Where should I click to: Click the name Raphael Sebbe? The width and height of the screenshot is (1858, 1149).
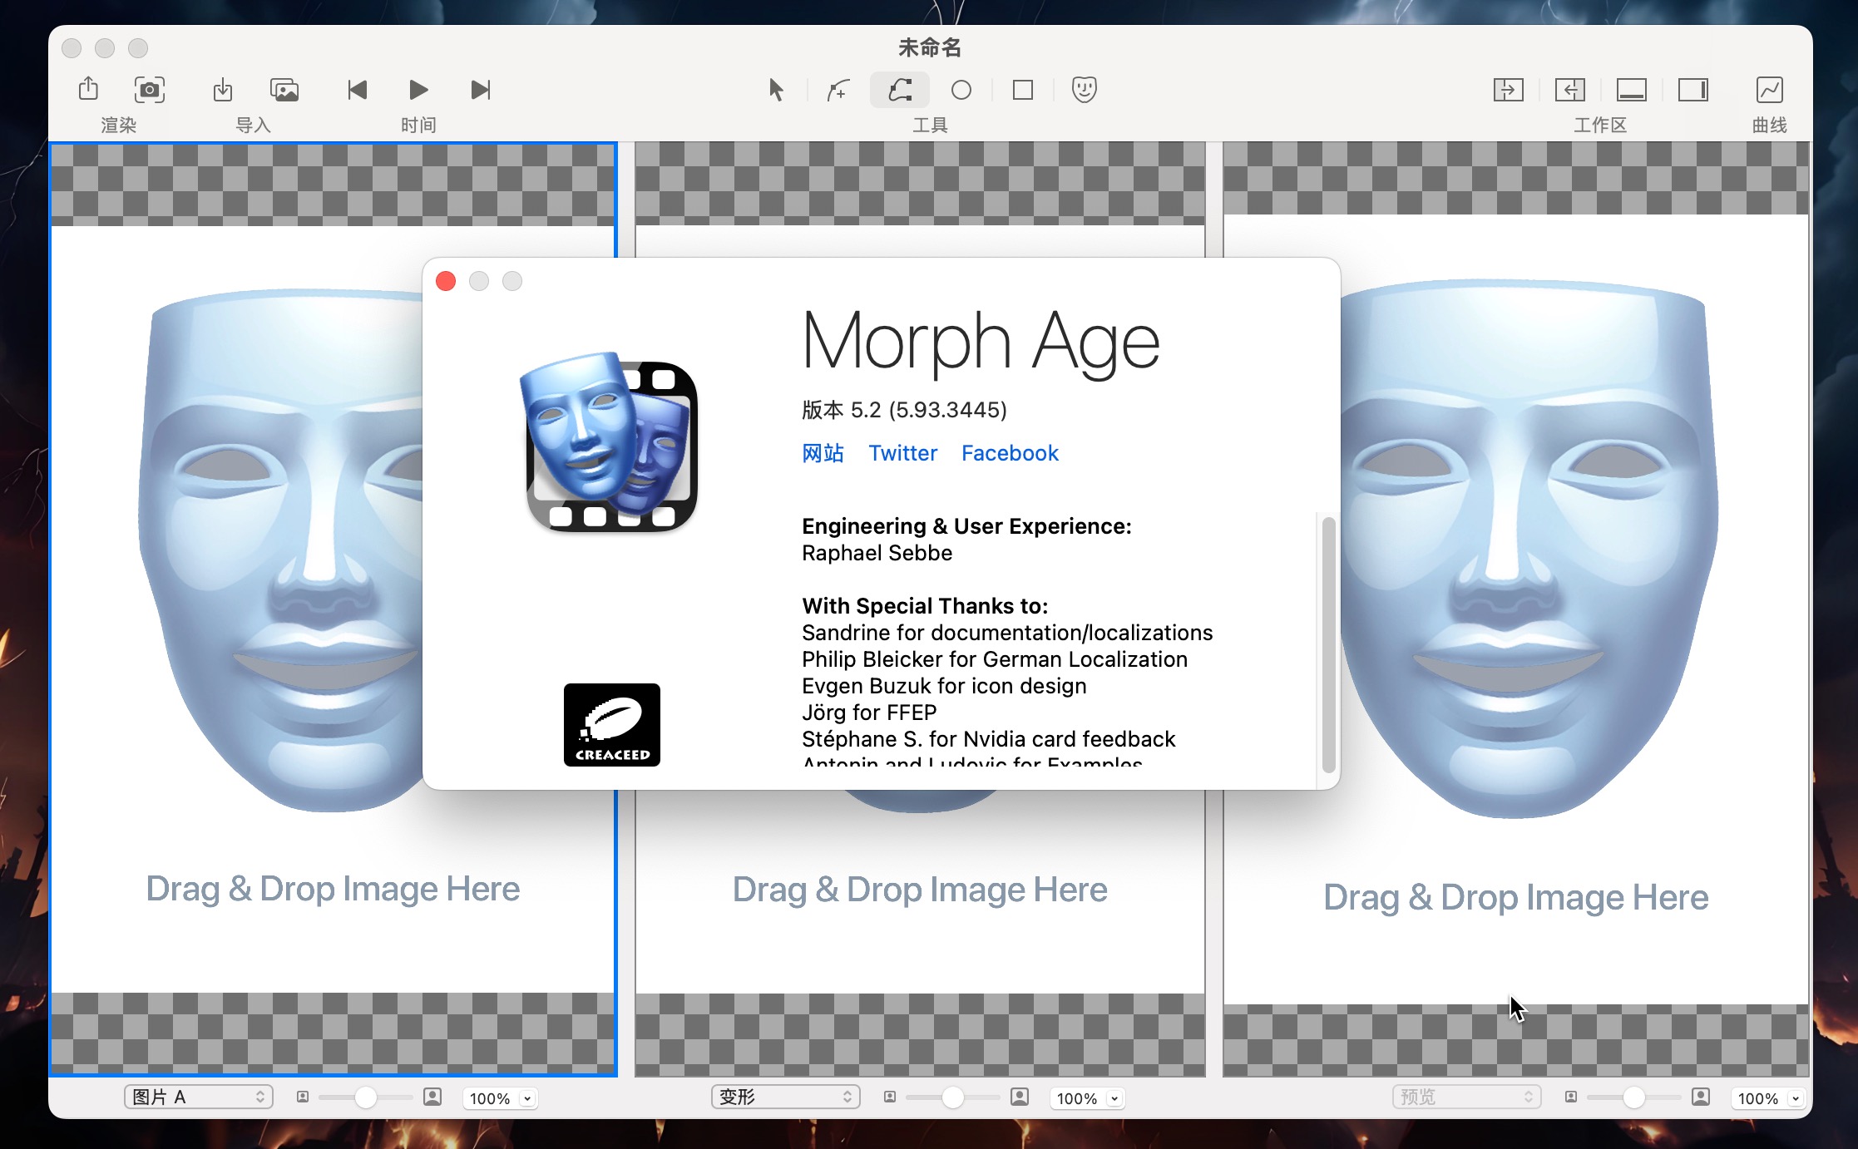coord(877,553)
